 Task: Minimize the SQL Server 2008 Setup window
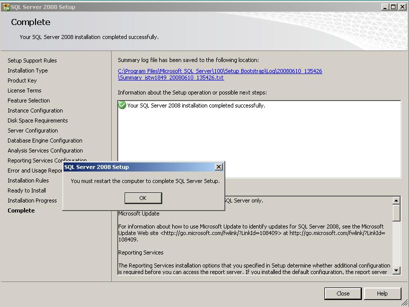[x=385, y=7]
